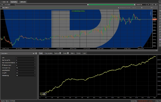The width and height of the screenshot is (161, 102).
Task: Open the backtest start date dropdown
Action: click(x=14, y=5)
